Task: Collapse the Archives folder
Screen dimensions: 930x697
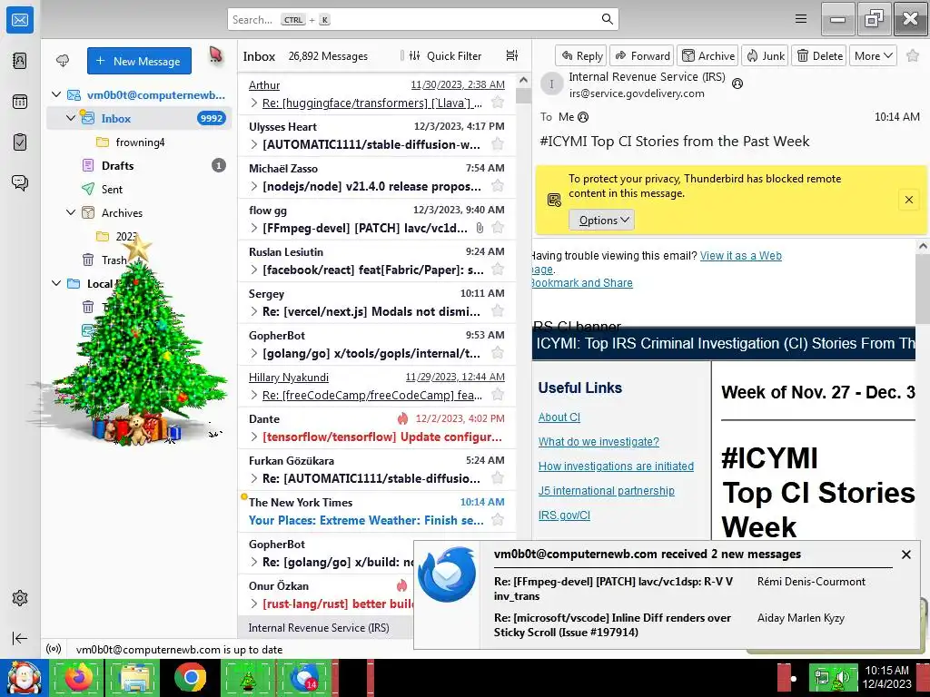Action: coord(71,212)
